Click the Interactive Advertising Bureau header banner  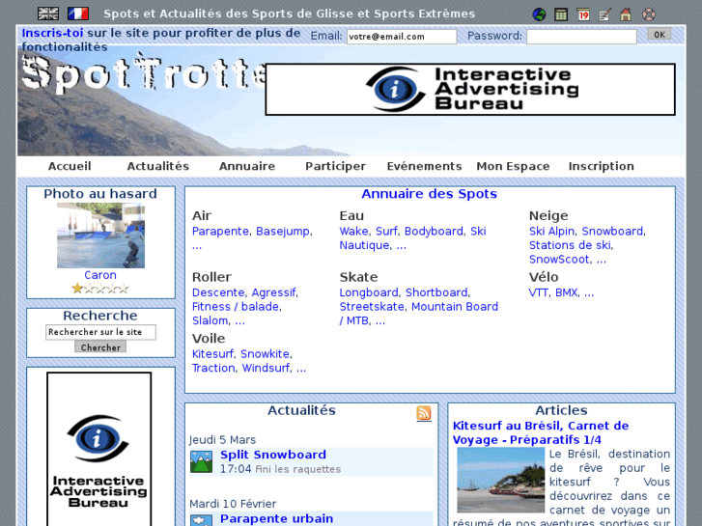470,89
